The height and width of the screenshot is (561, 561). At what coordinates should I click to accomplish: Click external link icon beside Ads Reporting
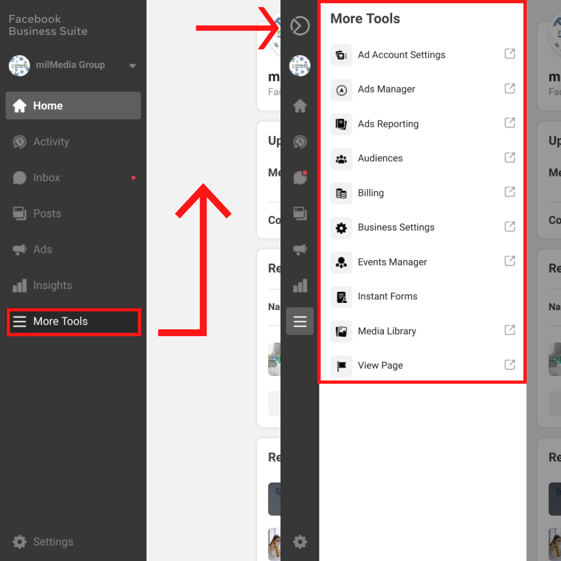(x=510, y=123)
